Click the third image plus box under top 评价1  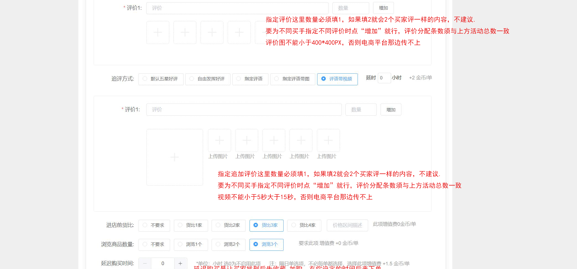click(212, 32)
